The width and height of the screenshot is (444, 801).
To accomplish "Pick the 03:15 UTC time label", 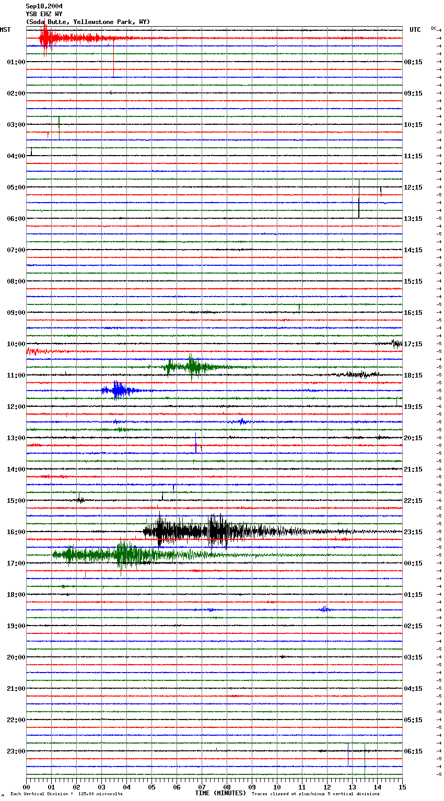I will coord(413,657).
